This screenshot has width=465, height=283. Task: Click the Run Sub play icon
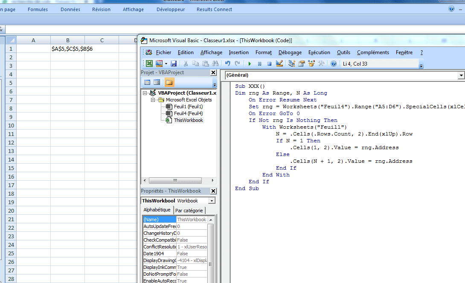(x=250, y=64)
